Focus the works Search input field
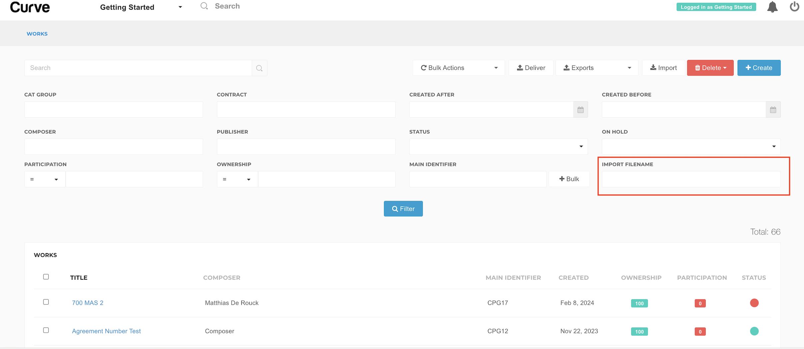Viewport: 804px width, 349px height. coord(138,68)
